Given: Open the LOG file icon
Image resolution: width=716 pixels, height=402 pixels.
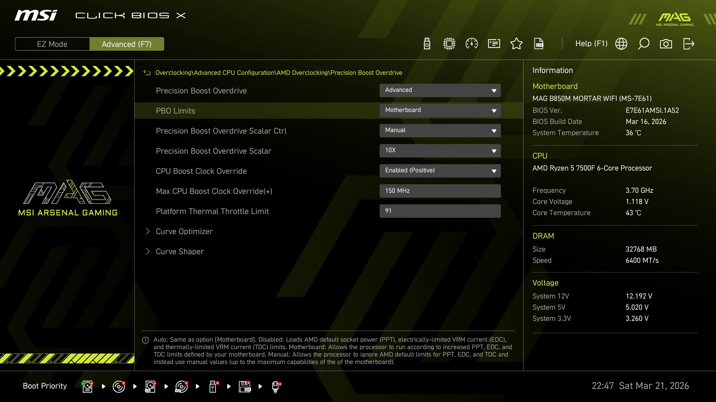Looking at the screenshot, I should tap(539, 44).
